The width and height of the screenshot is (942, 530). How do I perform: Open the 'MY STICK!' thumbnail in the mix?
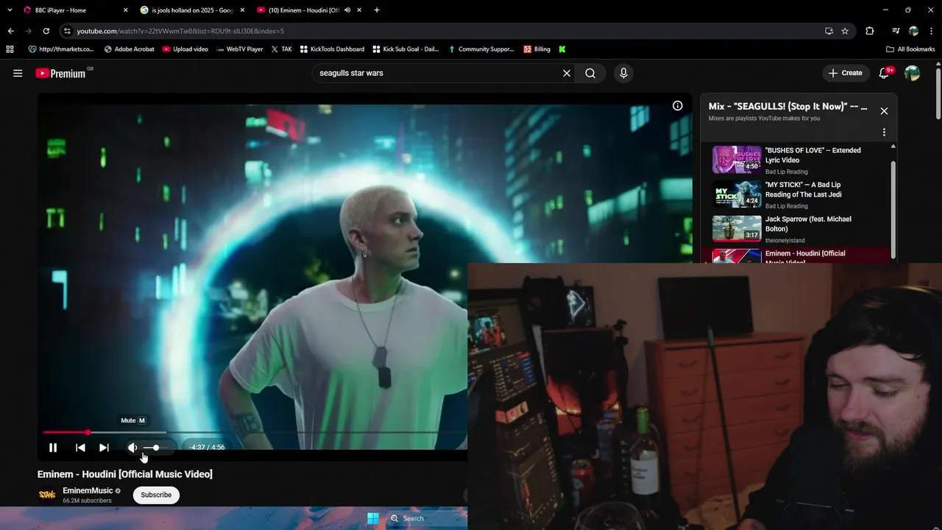point(737,194)
